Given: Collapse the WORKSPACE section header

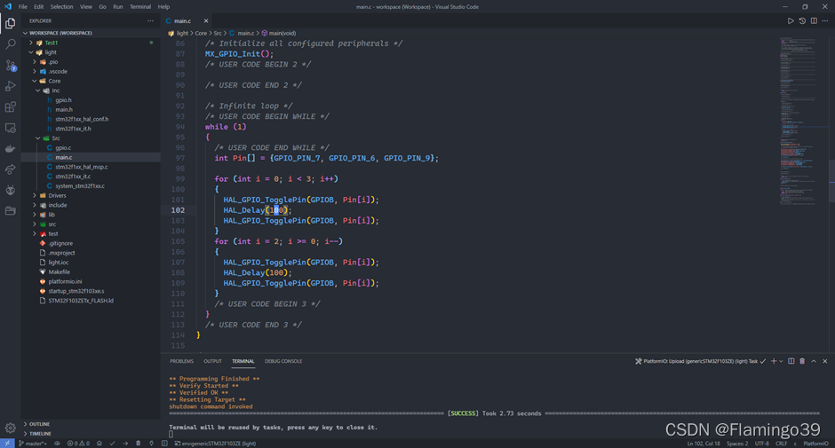Looking at the screenshot, I should click(x=91, y=33).
